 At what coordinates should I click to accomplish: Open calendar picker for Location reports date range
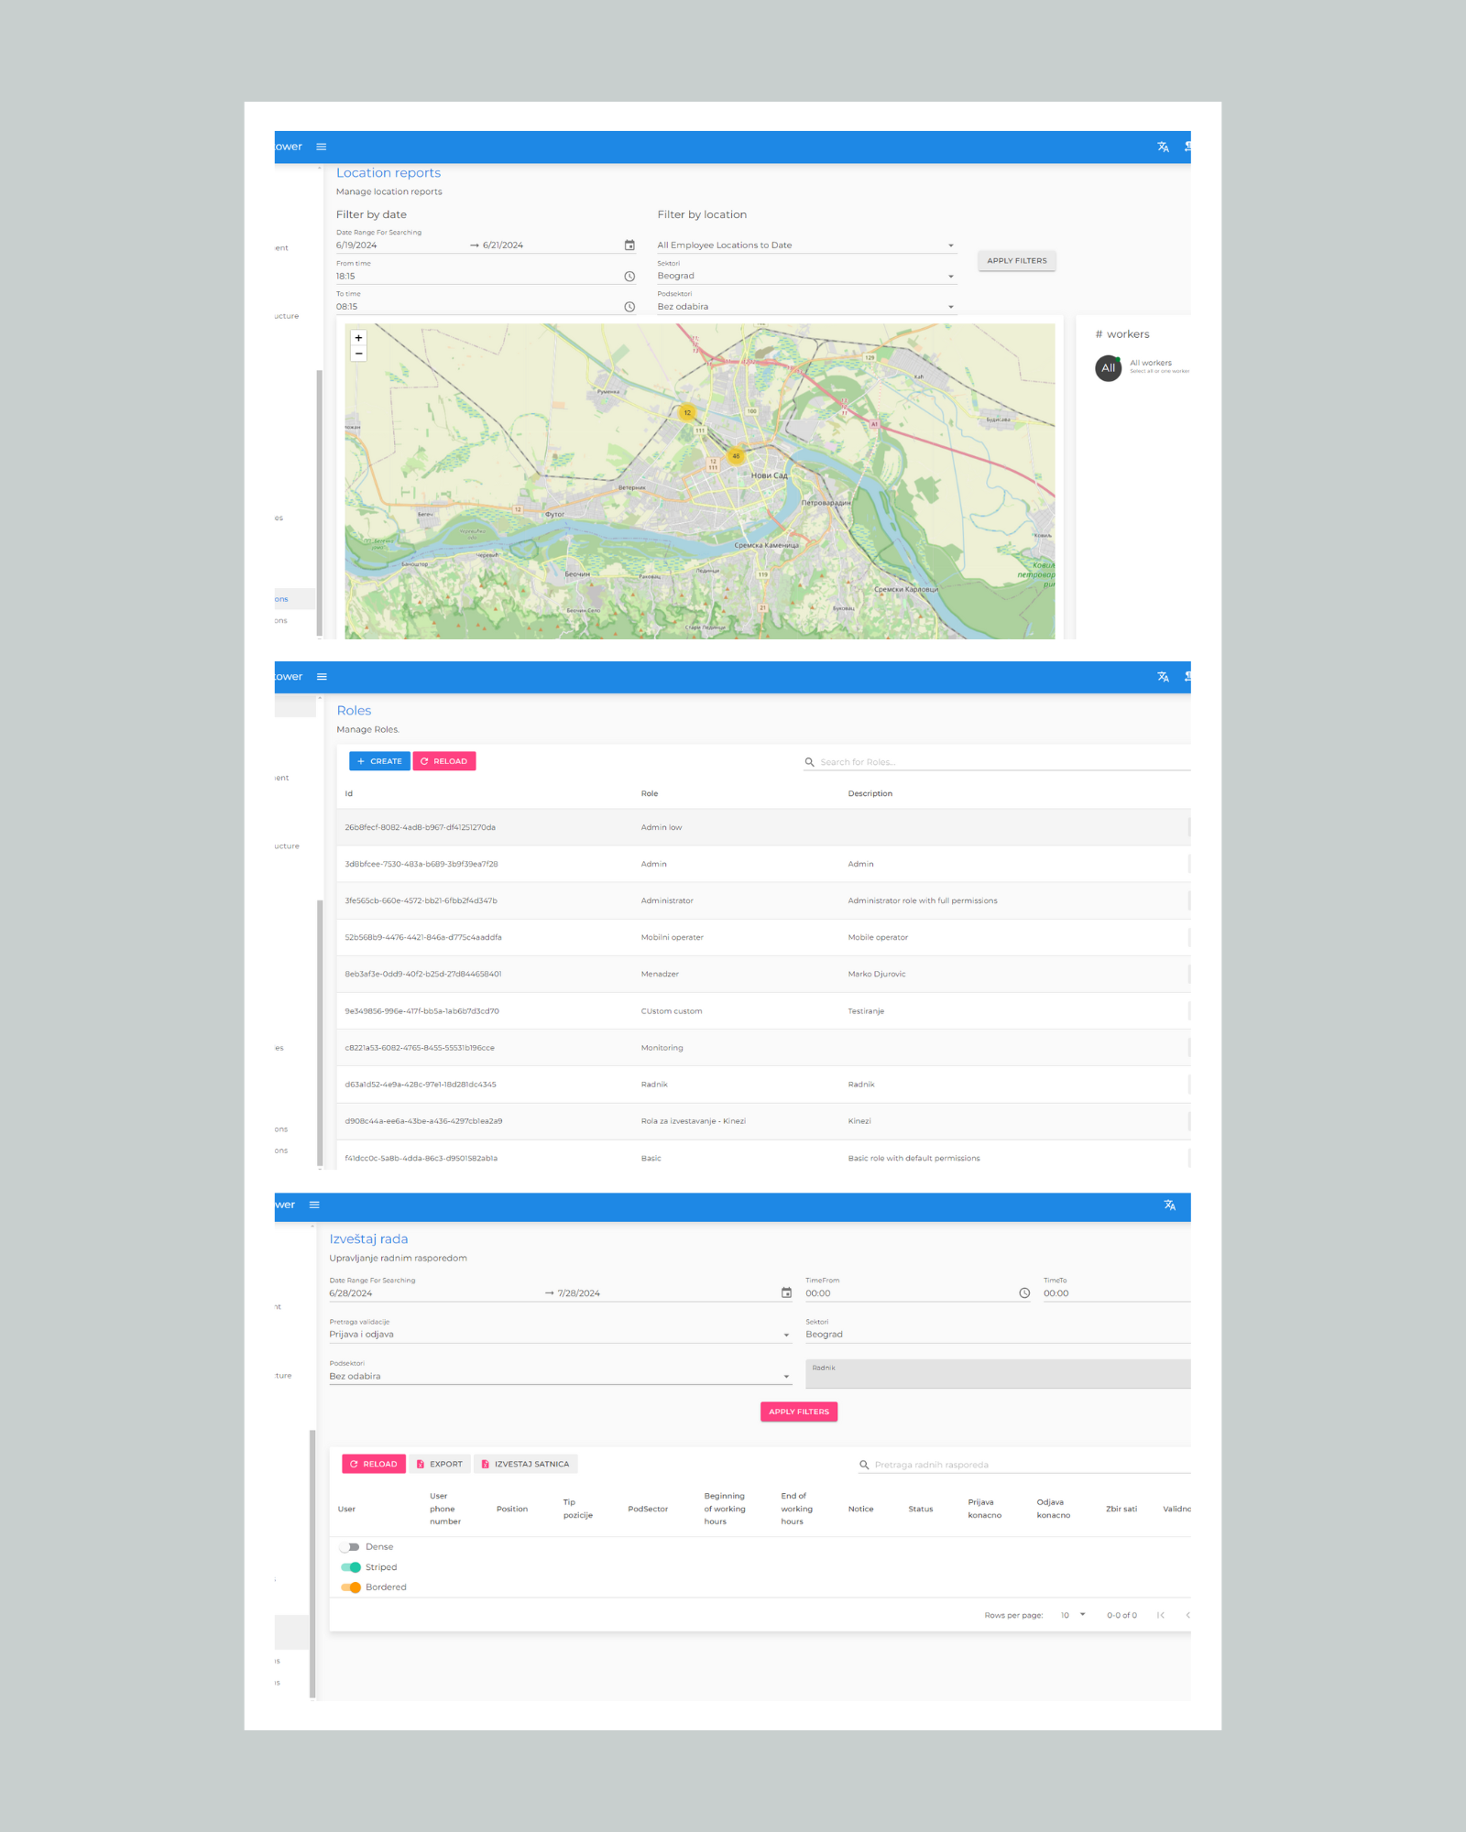pos(629,245)
